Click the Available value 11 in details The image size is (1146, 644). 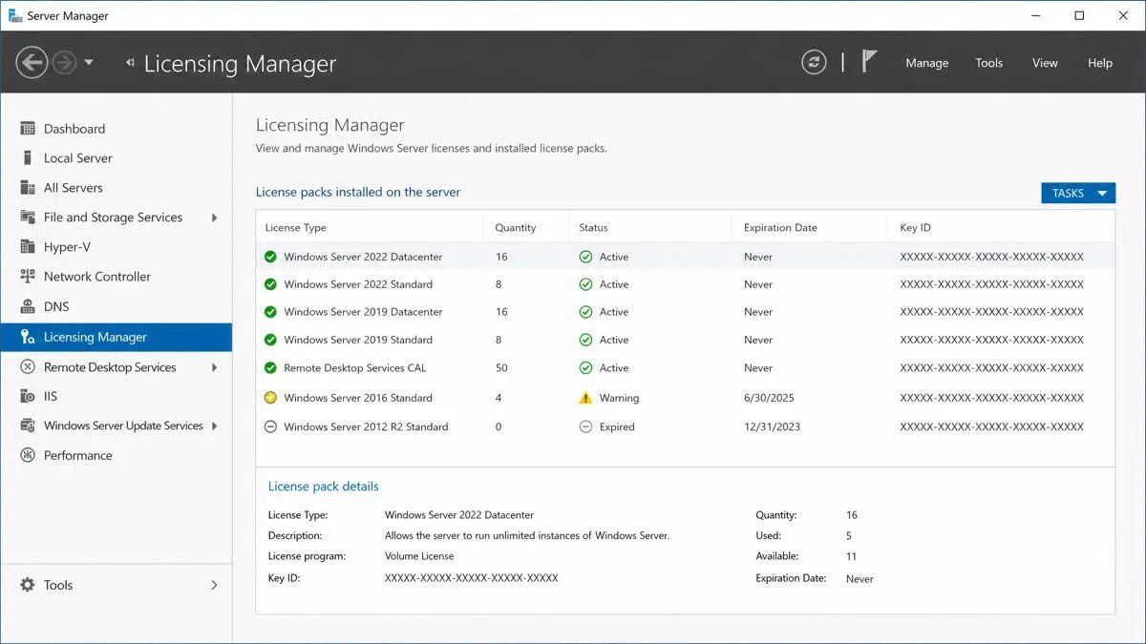(x=851, y=556)
